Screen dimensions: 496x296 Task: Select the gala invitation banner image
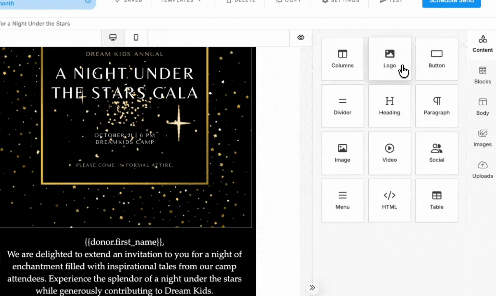[126, 137]
